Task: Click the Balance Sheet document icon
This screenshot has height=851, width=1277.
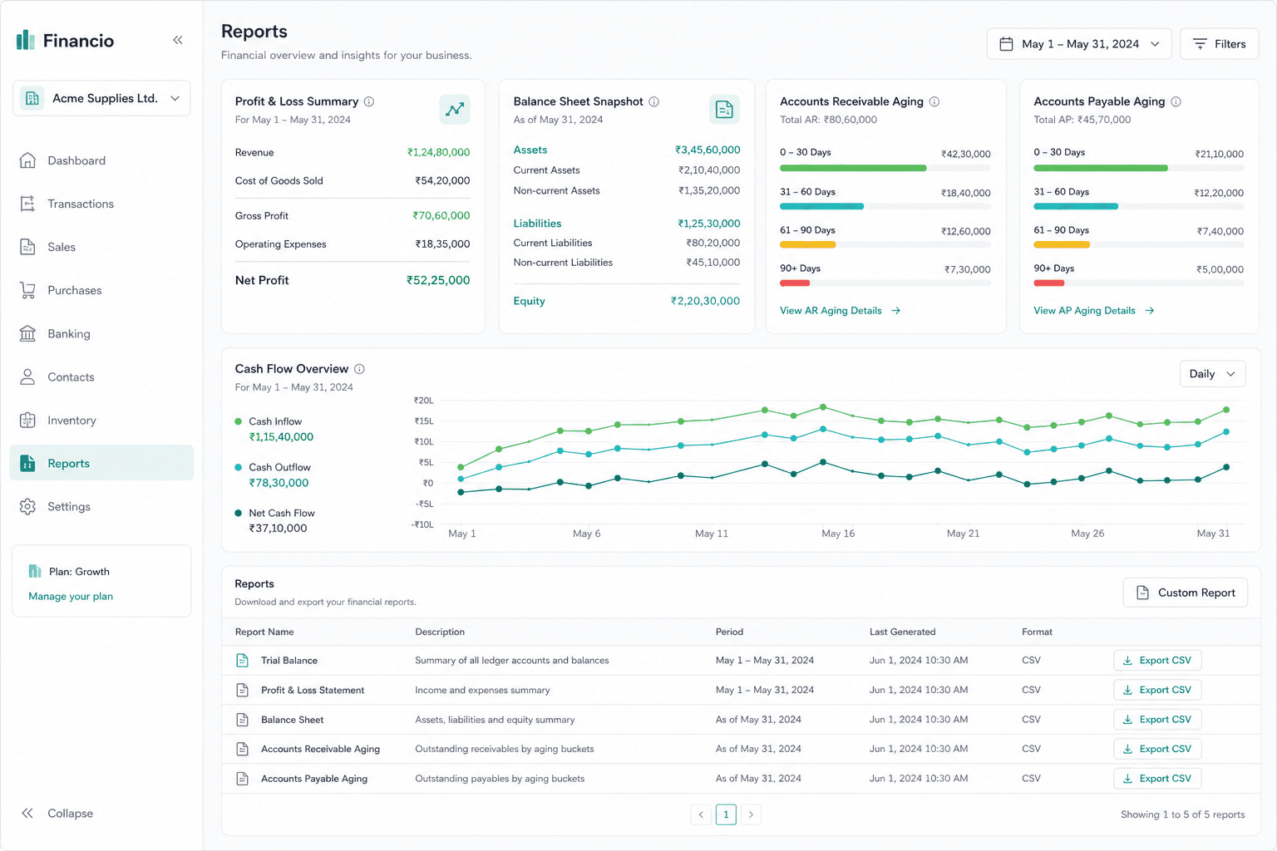Action: point(724,109)
